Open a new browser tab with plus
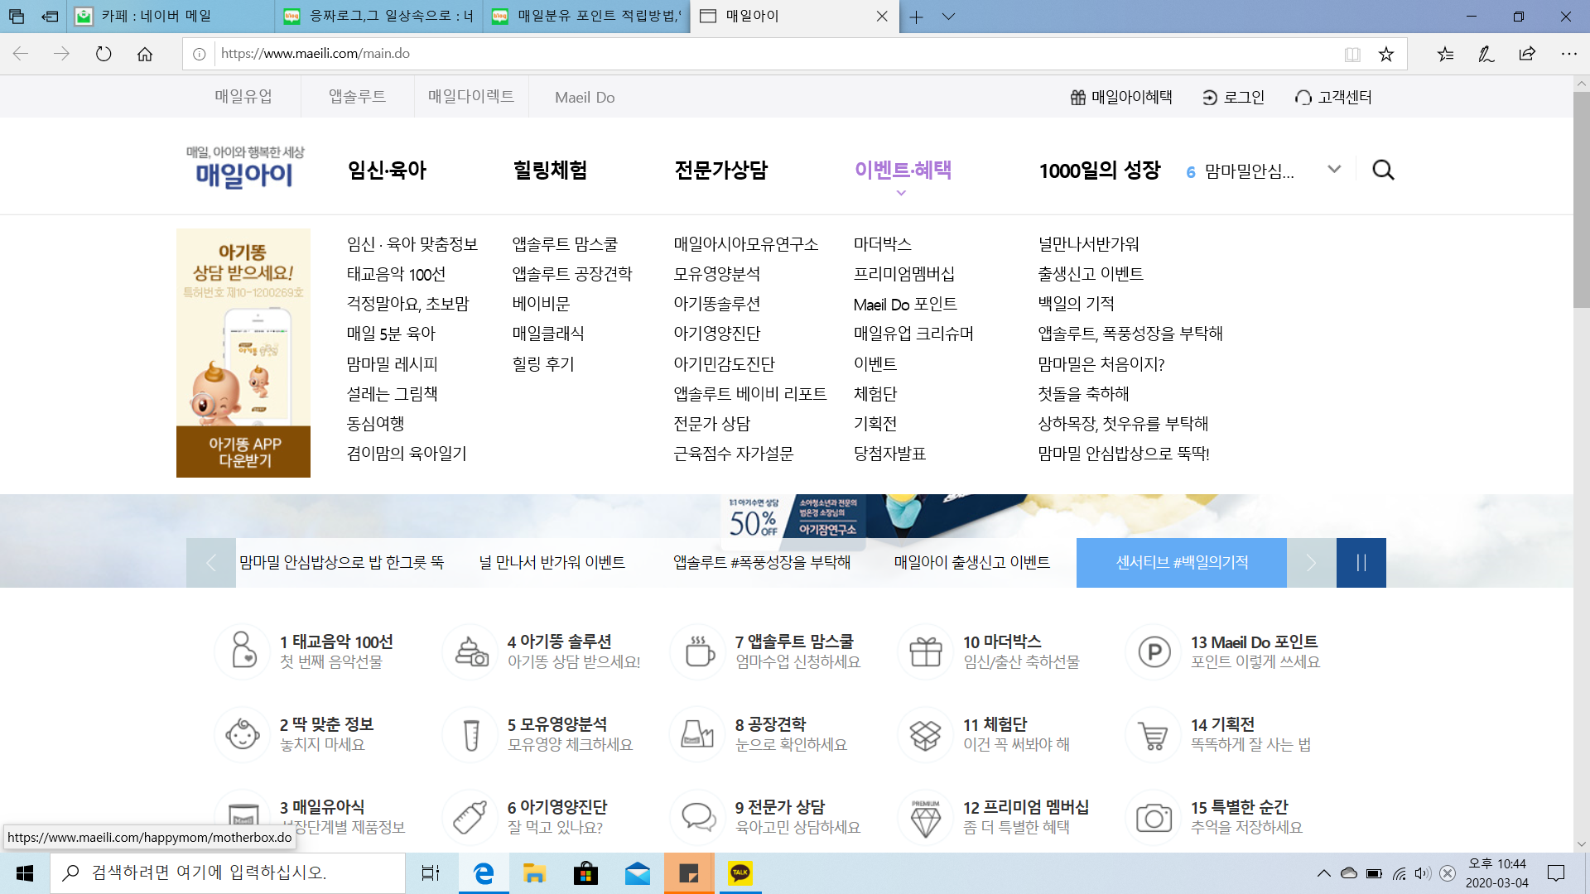This screenshot has height=894, width=1590. pos(917,17)
